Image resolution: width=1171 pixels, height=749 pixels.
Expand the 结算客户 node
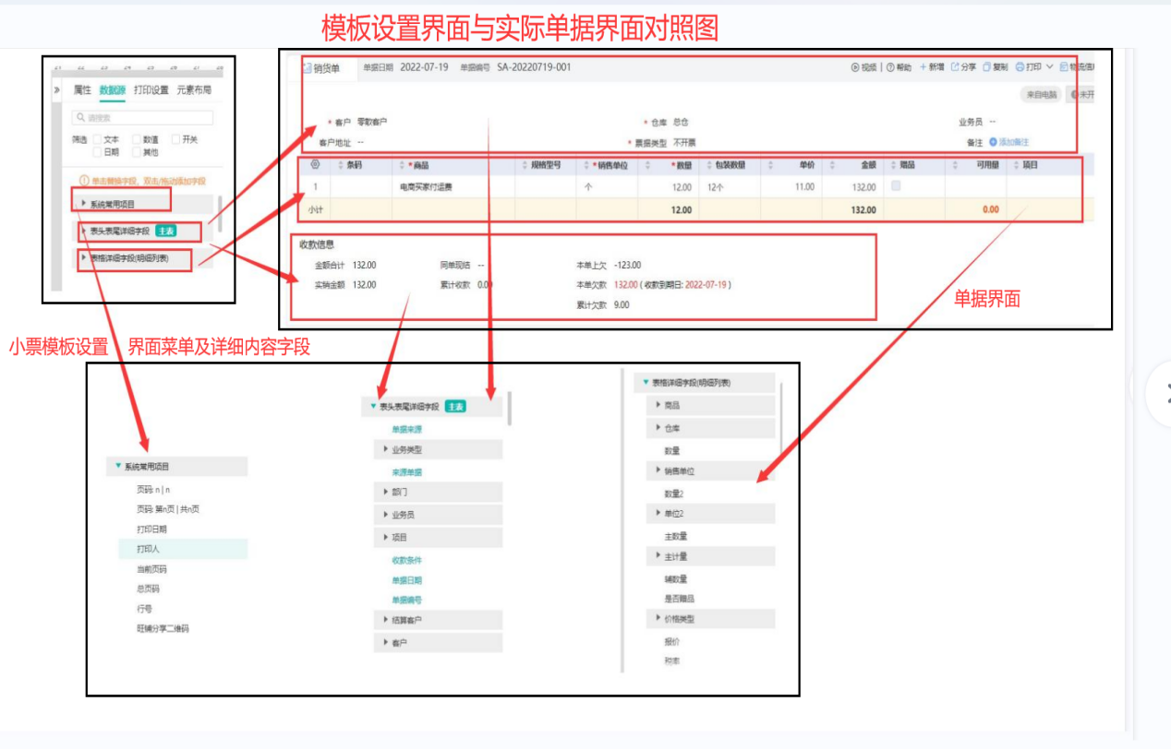pos(439,620)
